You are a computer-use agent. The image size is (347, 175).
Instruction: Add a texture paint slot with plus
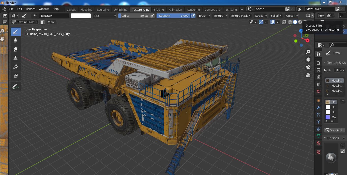343,101
